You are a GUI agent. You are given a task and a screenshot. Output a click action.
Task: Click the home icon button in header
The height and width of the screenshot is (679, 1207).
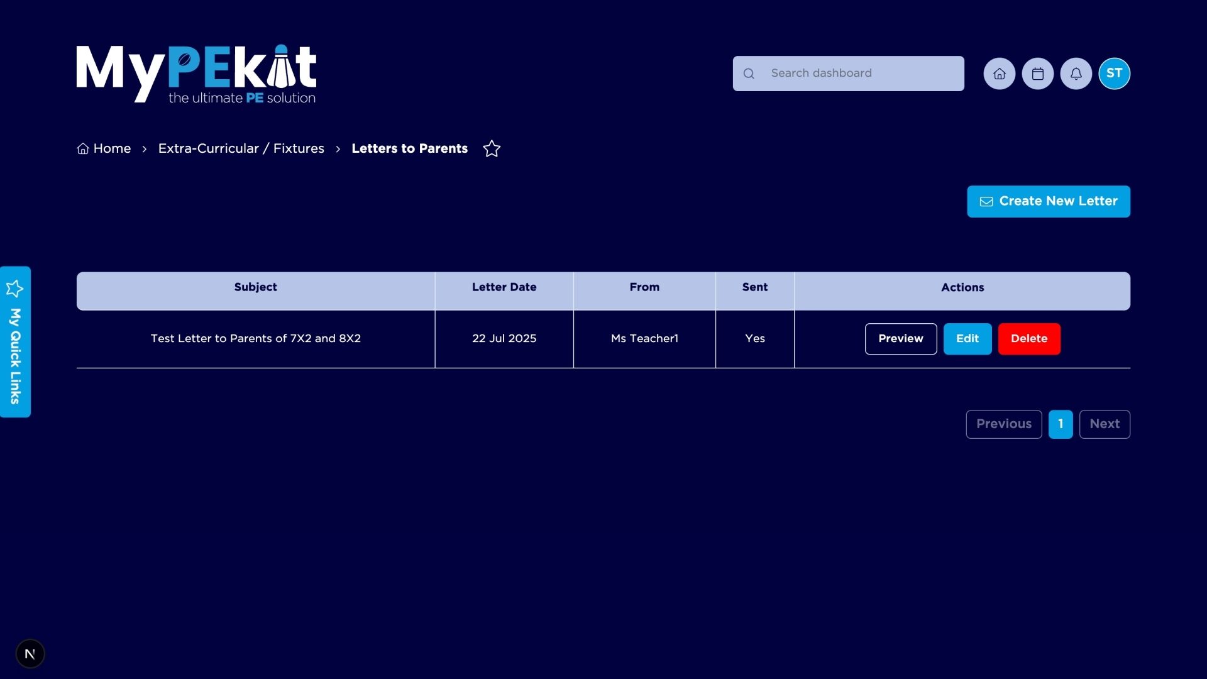[x=999, y=74]
